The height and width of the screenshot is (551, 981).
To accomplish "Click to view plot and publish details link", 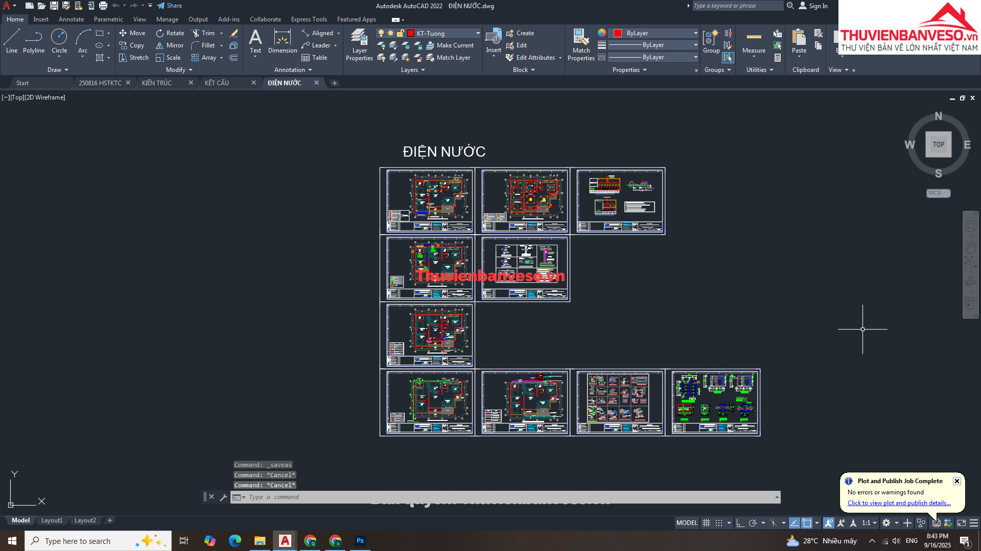I will coord(899,503).
